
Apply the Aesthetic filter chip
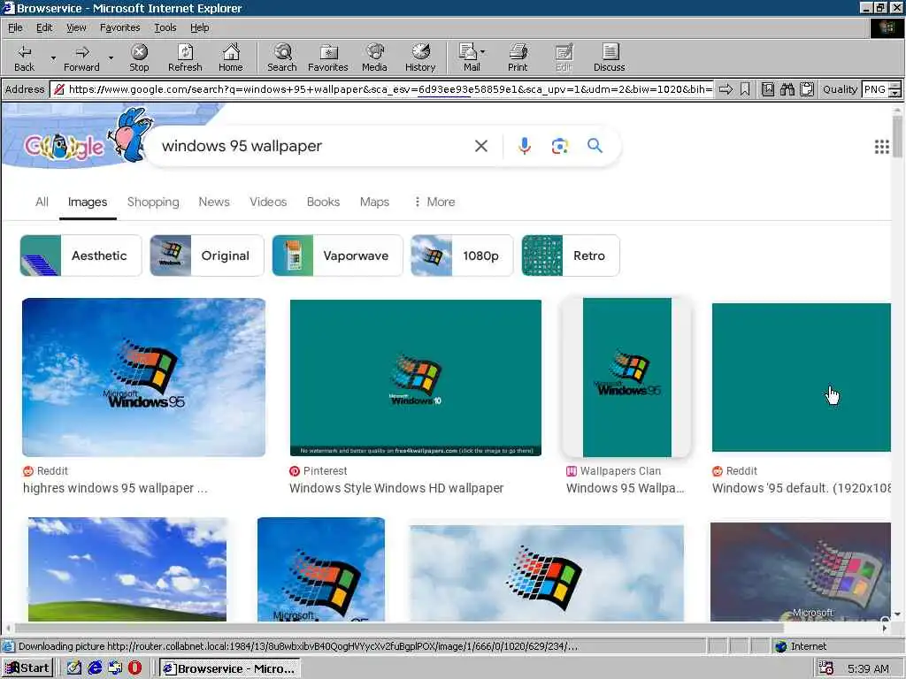(81, 256)
